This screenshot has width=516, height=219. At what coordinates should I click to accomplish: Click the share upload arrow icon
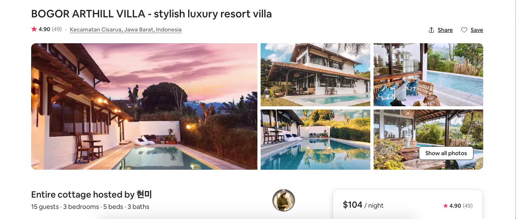click(431, 30)
